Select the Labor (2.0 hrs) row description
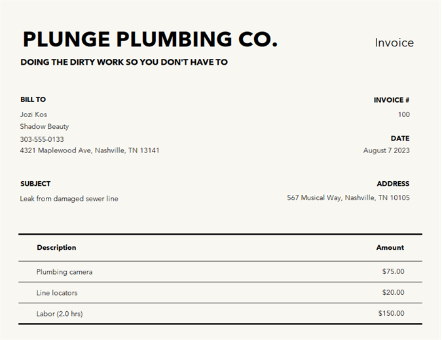 pos(60,314)
